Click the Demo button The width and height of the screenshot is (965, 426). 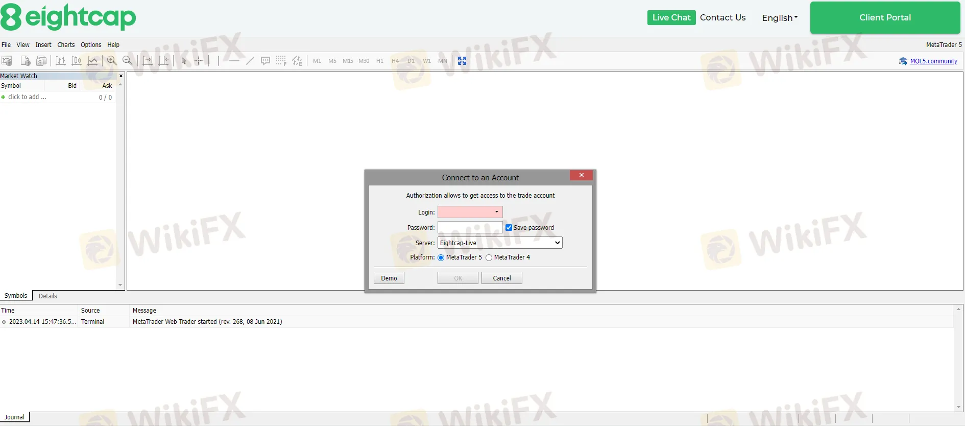[389, 278]
